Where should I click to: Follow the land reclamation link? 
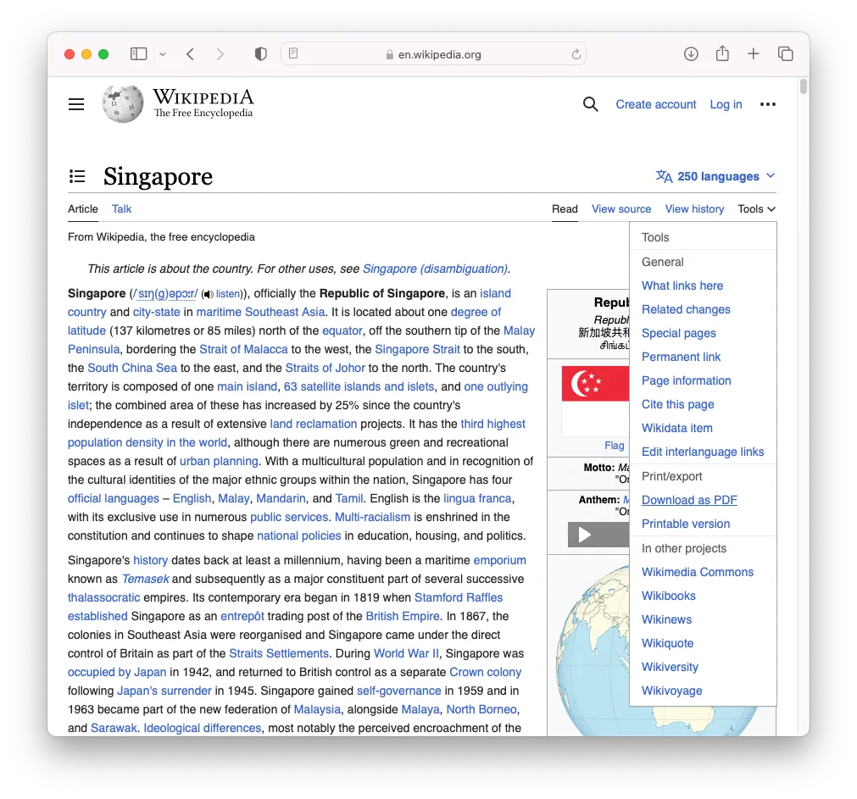[x=313, y=424]
